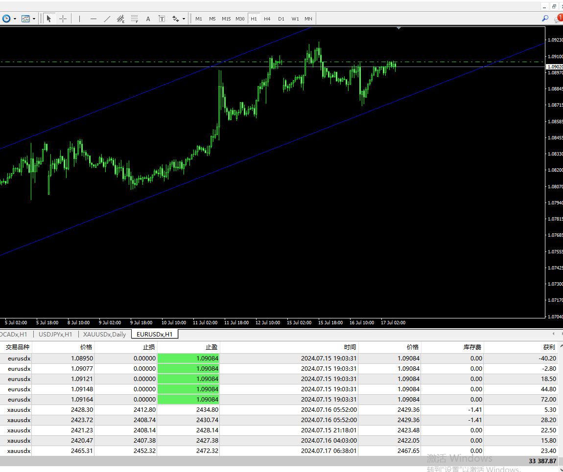
Task: Toggle the active H1 timeframe button
Action: (x=254, y=19)
